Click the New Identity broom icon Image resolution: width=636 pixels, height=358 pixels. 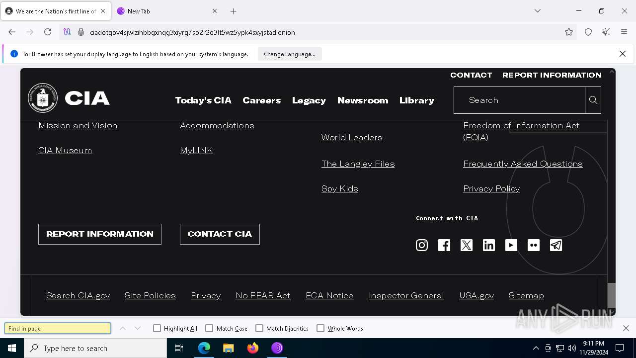click(x=606, y=32)
